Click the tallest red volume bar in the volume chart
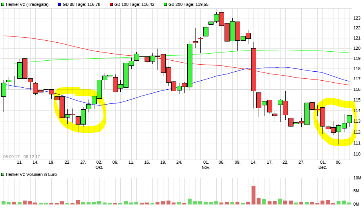 254,195
